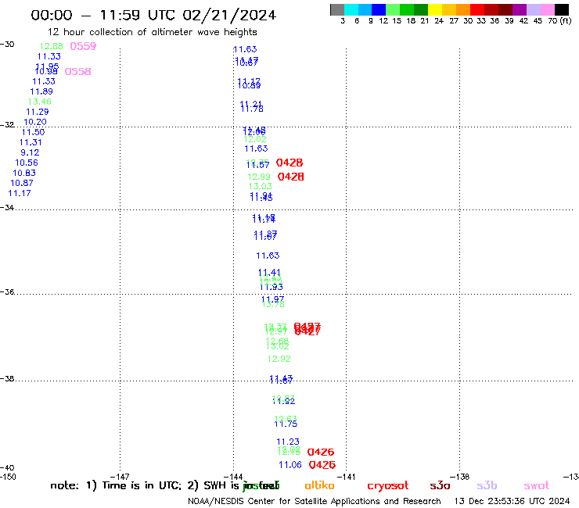
Task: Pick the purple swatch in the color legend
Action: 520,9
